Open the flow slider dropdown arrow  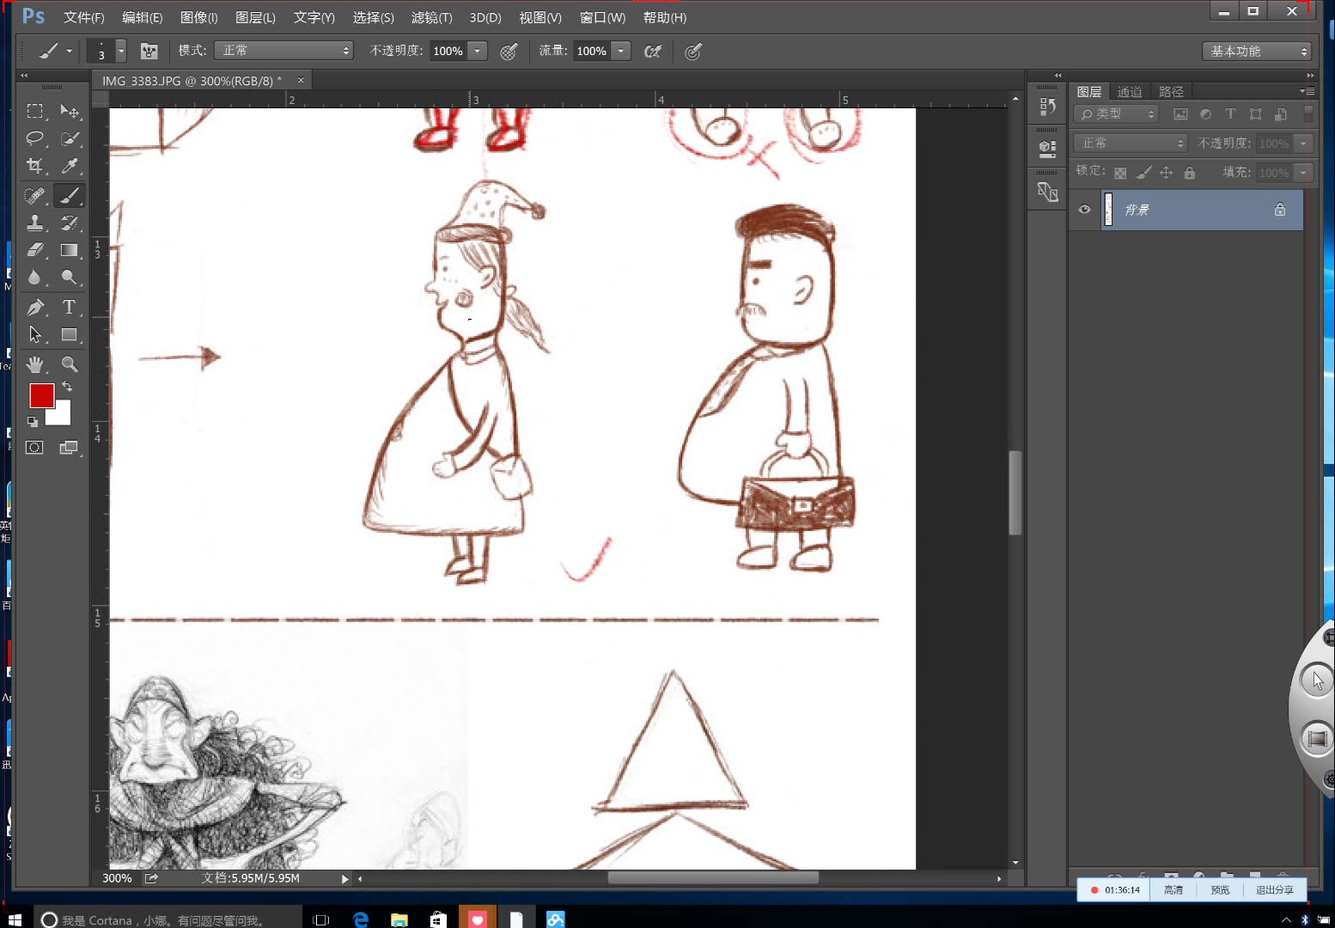pos(621,51)
